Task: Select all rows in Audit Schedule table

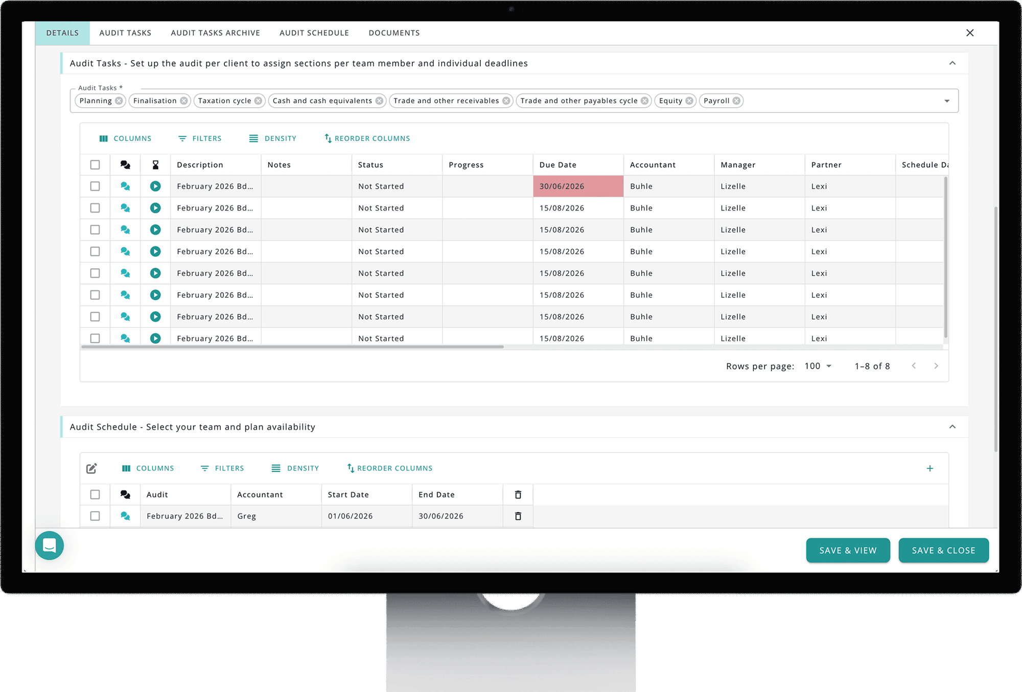Action: point(95,494)
